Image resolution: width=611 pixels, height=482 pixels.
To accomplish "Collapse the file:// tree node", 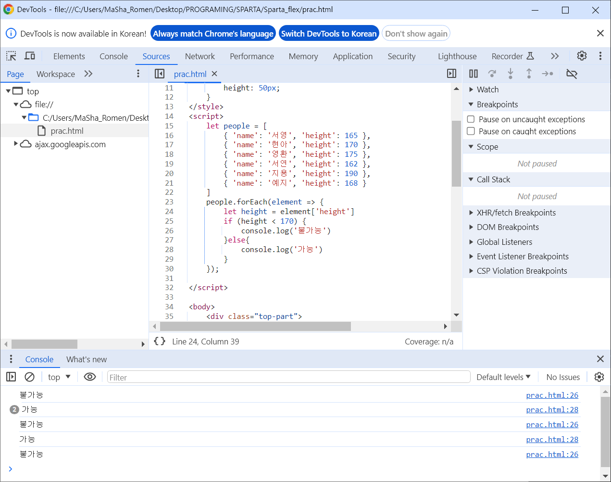I will click(16, 104).
